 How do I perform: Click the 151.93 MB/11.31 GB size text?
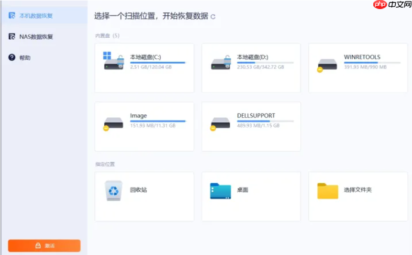point(153,125)
